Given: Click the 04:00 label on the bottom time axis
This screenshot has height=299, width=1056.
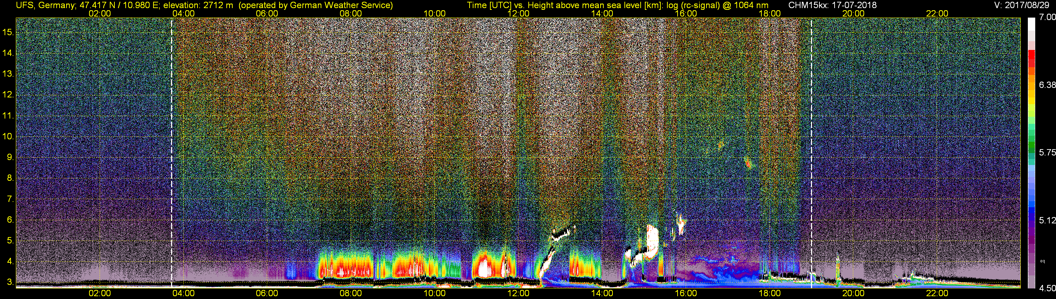Looking at the screenshot, I should pyautogui.click(x=183, y=293).
